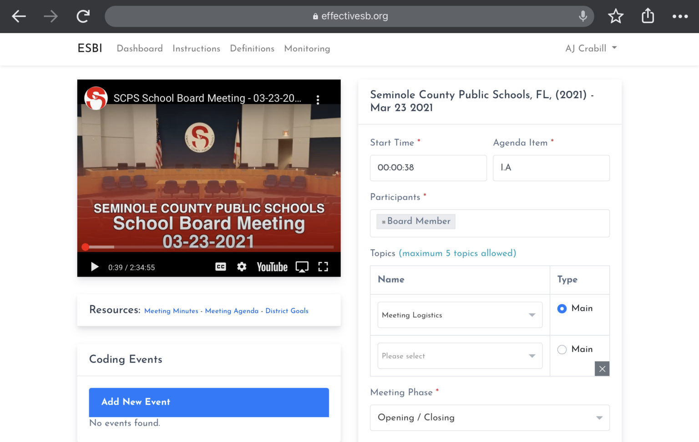Viewport: 699px width, 442px height.
Task: Click the Start Time field showing 00:00:38
Action: click(x=428, y=168)
